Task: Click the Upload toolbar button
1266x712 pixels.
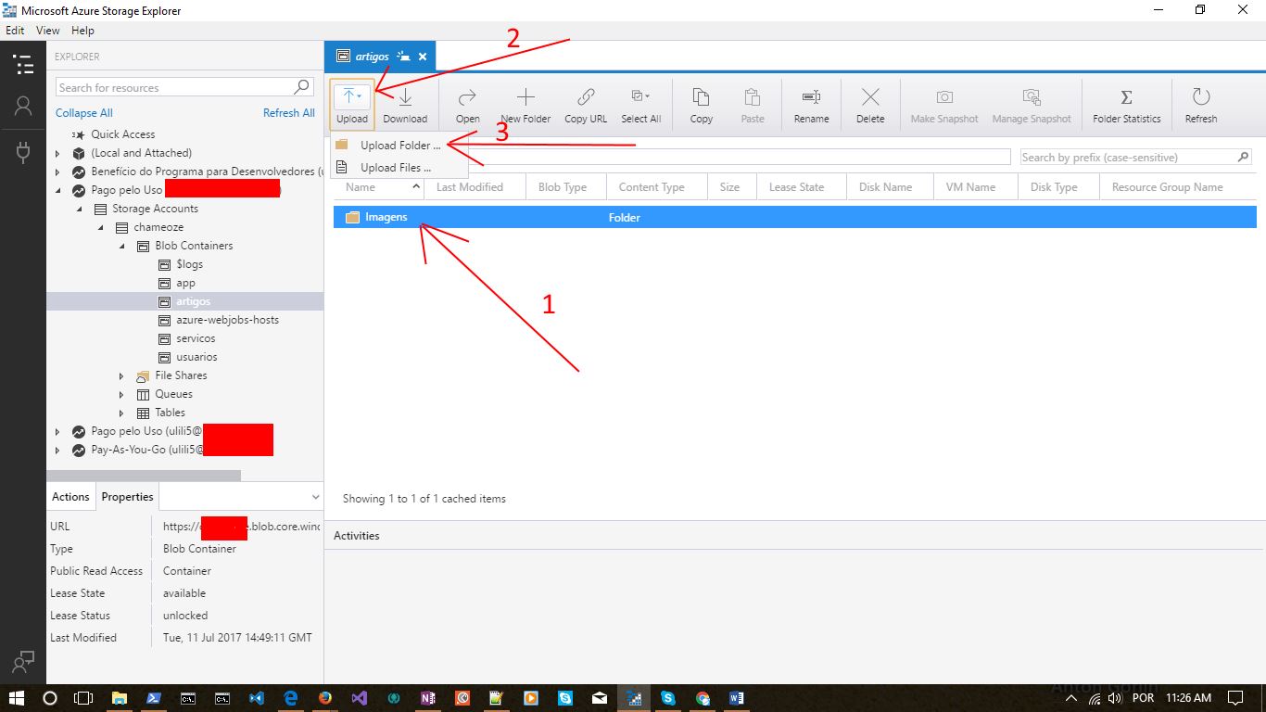Action: point(352,104)
